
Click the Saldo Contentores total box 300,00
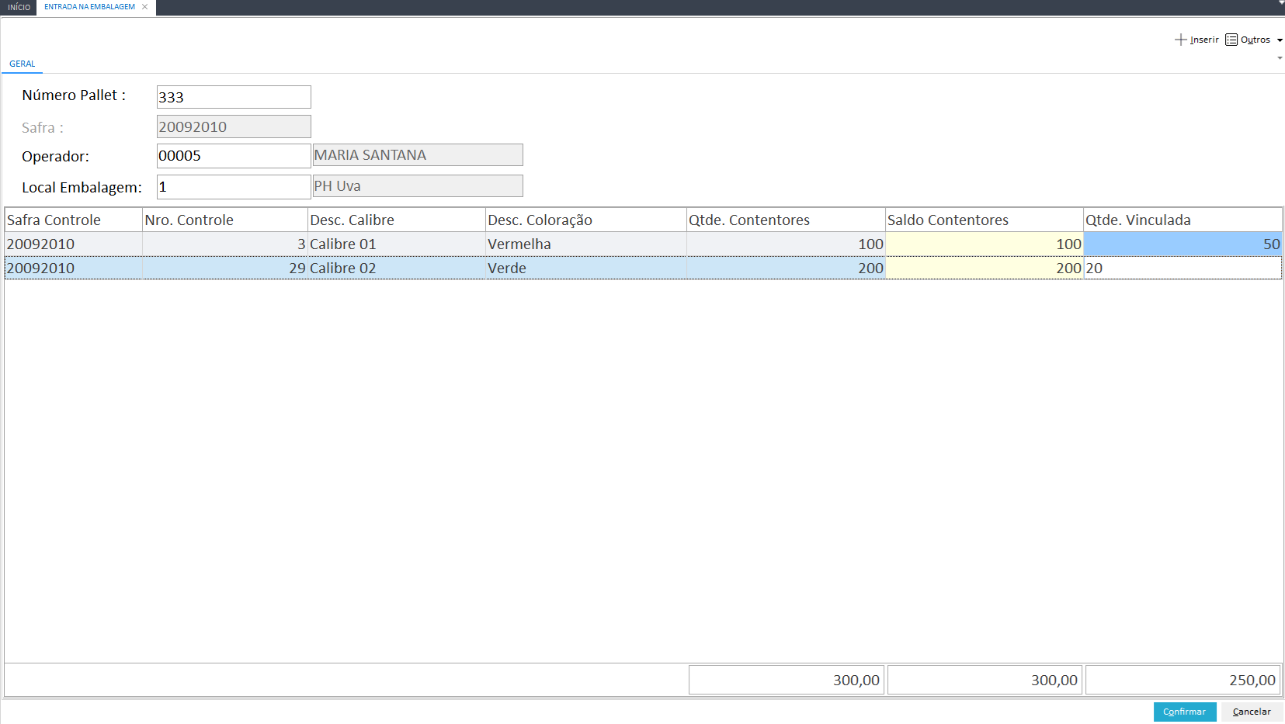pos(985,680)
